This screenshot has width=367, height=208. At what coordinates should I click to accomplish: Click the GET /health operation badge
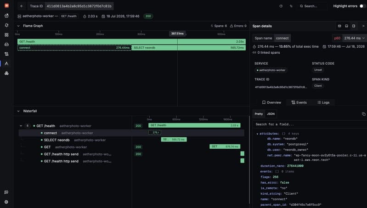point(69,16)
